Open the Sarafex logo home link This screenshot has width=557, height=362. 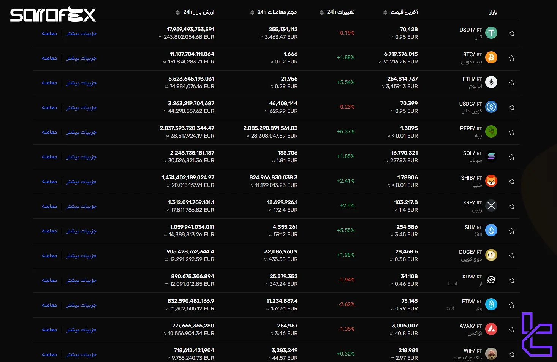[53, 14]
